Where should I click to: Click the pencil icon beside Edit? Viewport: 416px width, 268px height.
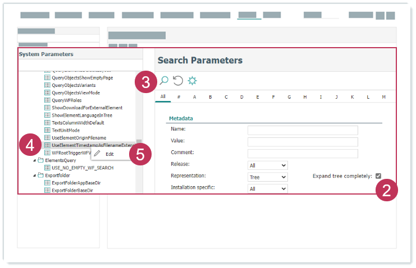(x=98, y=154)
